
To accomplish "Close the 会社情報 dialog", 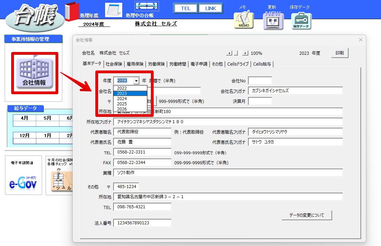I will click(361, 40).
